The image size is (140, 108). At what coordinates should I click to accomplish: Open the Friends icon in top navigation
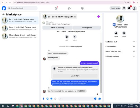point(69,8)
